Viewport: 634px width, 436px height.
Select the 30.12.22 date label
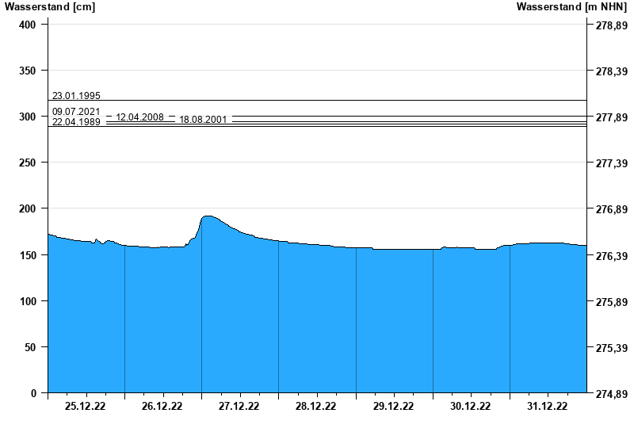coord(470,407)
